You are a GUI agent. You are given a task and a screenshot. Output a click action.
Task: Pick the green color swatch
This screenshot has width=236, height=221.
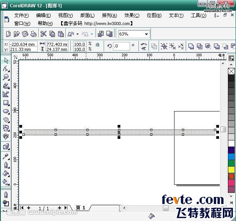(231, 163)
